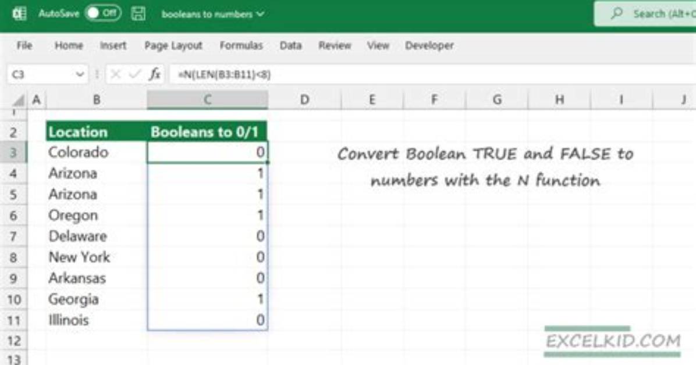This screenshot has height=365, width=696.
Task: Select column B header
Action: click(97, 100)
